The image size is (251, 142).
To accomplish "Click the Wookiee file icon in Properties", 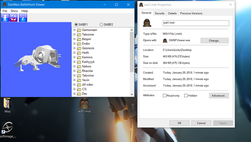I will [147, 23].
